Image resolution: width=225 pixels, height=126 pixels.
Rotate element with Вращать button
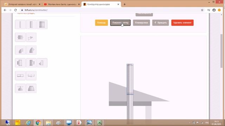click(160, 23)
